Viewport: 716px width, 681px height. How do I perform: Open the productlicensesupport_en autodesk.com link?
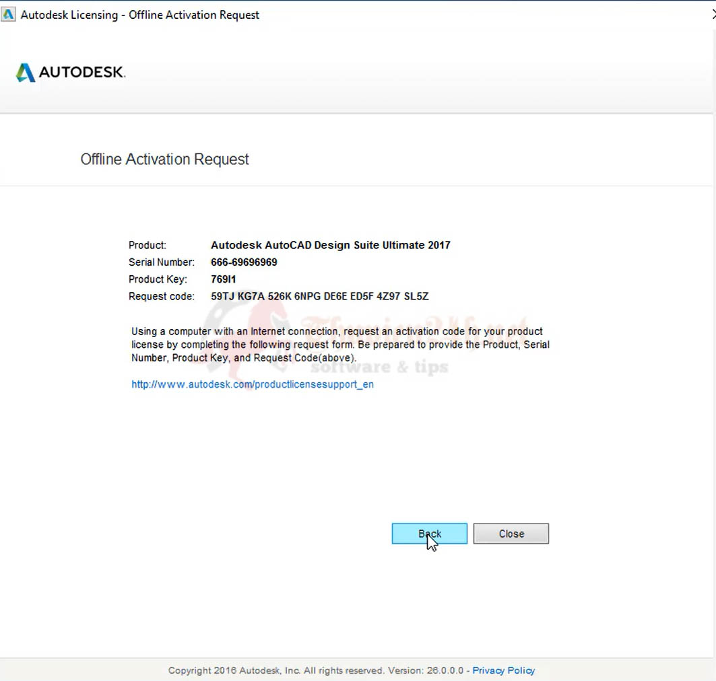tap(252, 385)
